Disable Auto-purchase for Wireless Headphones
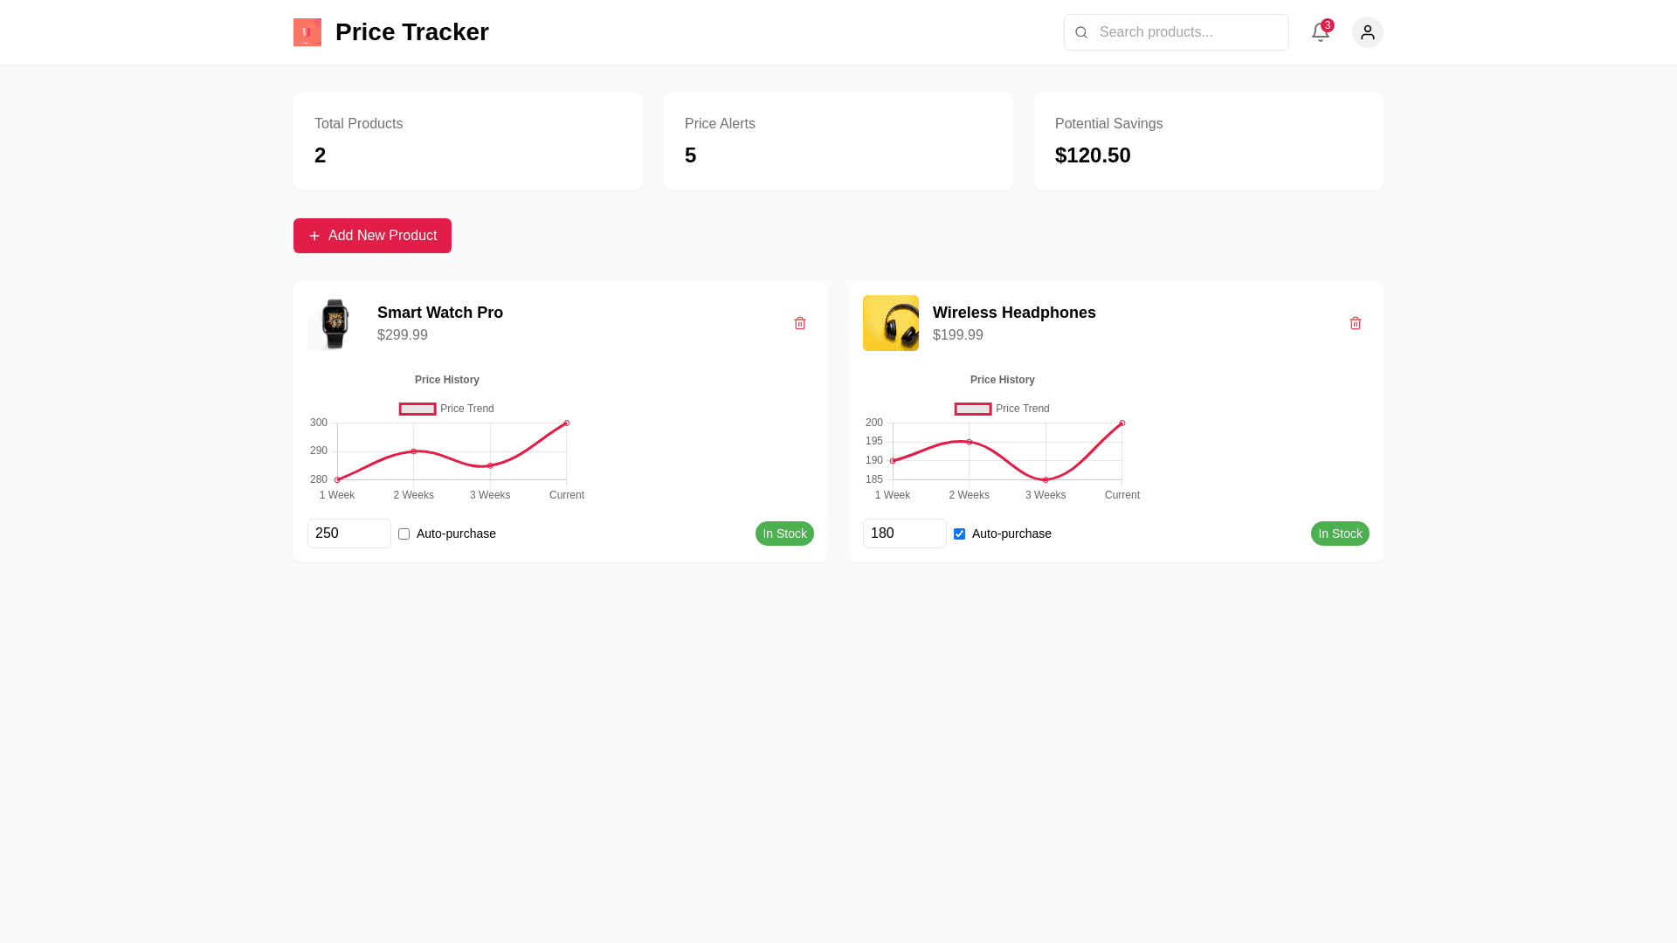Screen dimensions: 1677x943 click(x=959, y=533)
